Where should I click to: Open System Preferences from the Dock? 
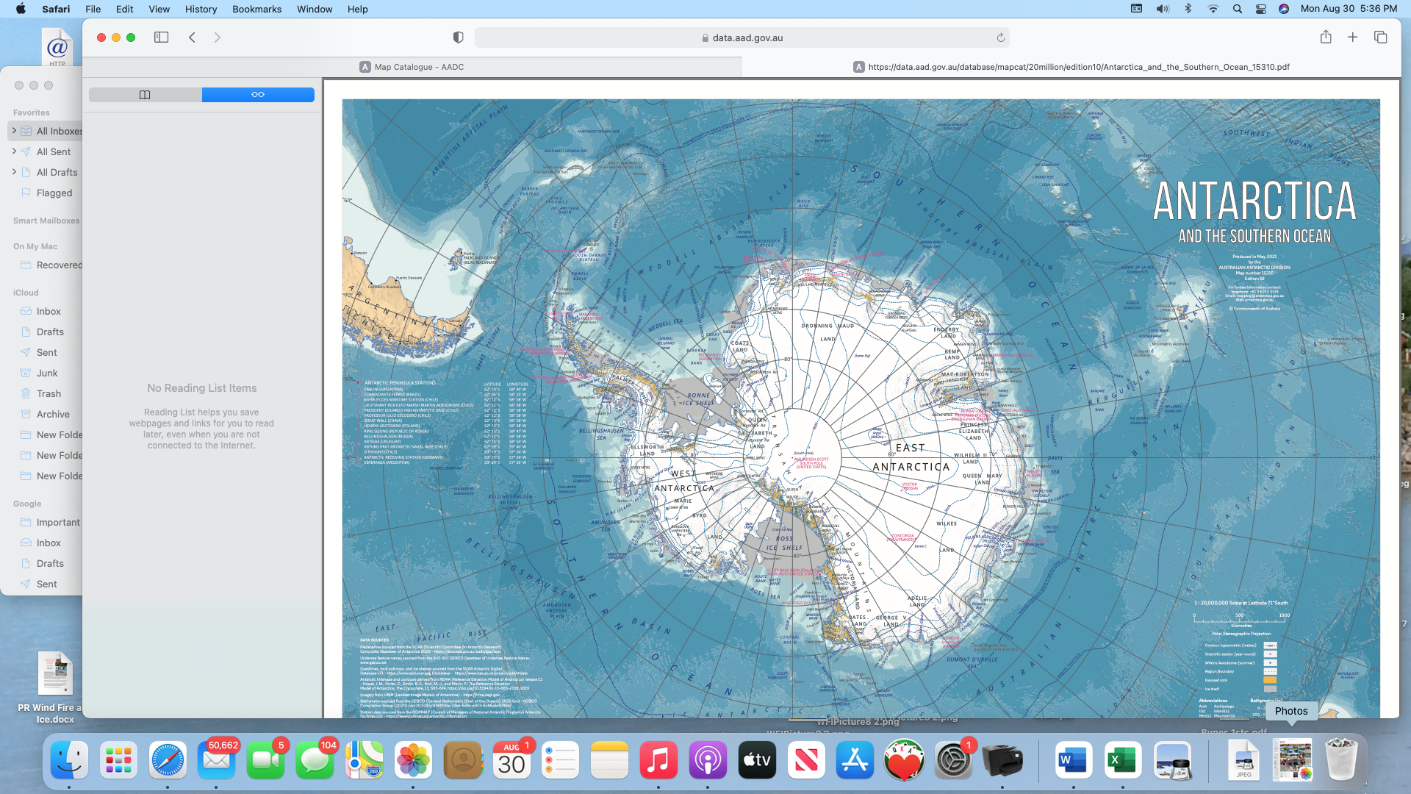(x=953, y=760)
